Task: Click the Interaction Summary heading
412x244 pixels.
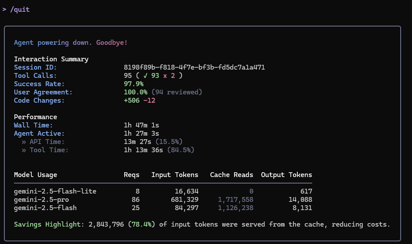Action: 51,59
